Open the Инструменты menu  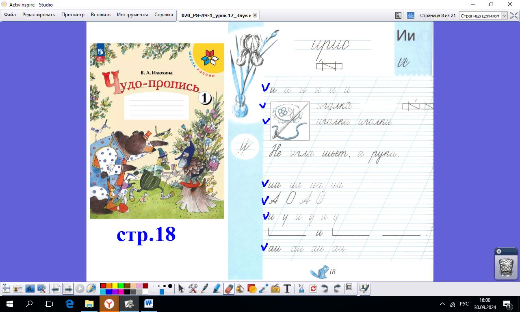[x=132, y=15]
